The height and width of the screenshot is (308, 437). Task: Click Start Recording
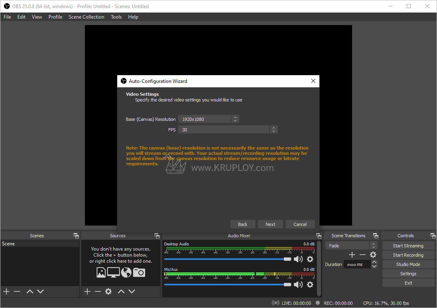tap(408, 255)
